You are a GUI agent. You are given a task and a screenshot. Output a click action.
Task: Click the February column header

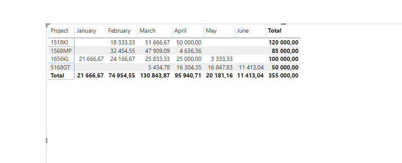coord(119,31)
